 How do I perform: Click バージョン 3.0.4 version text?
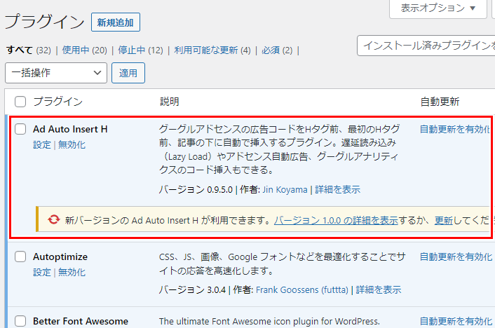pos(192,289)
